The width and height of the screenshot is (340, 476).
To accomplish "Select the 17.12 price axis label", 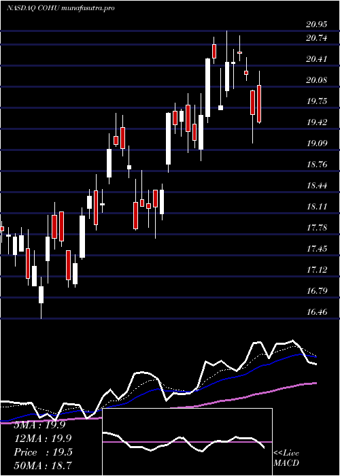I will (317, 270).
